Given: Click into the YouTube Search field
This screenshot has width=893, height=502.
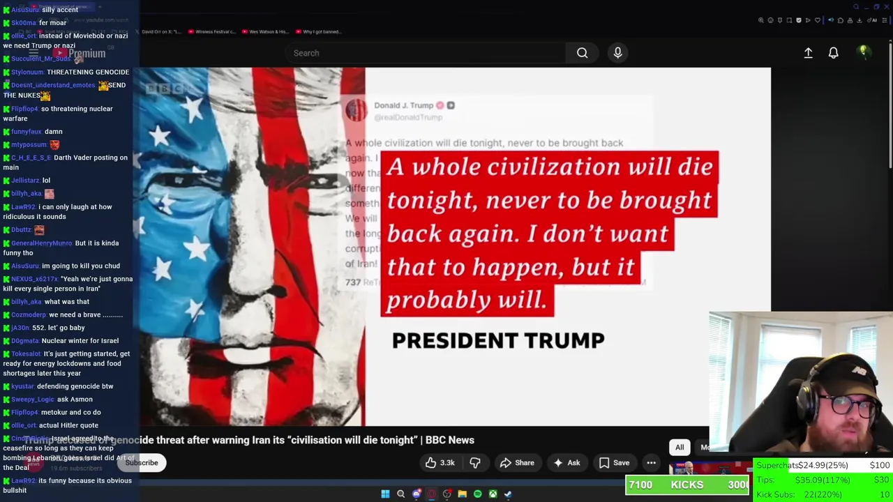Looking at the screenshot, I should pos(426,53).
